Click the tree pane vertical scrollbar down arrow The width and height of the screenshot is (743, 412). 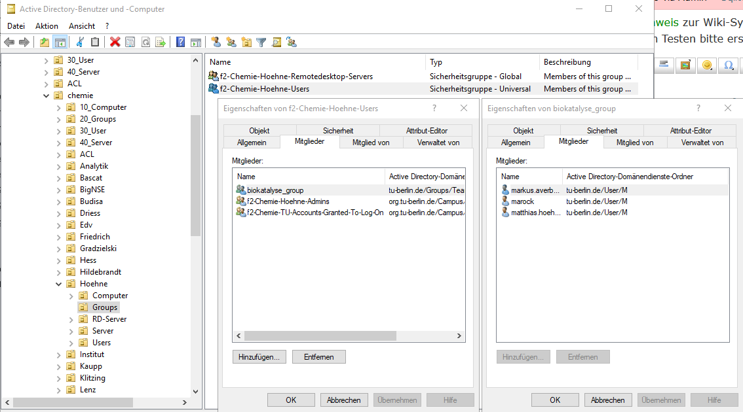point(196,391)
